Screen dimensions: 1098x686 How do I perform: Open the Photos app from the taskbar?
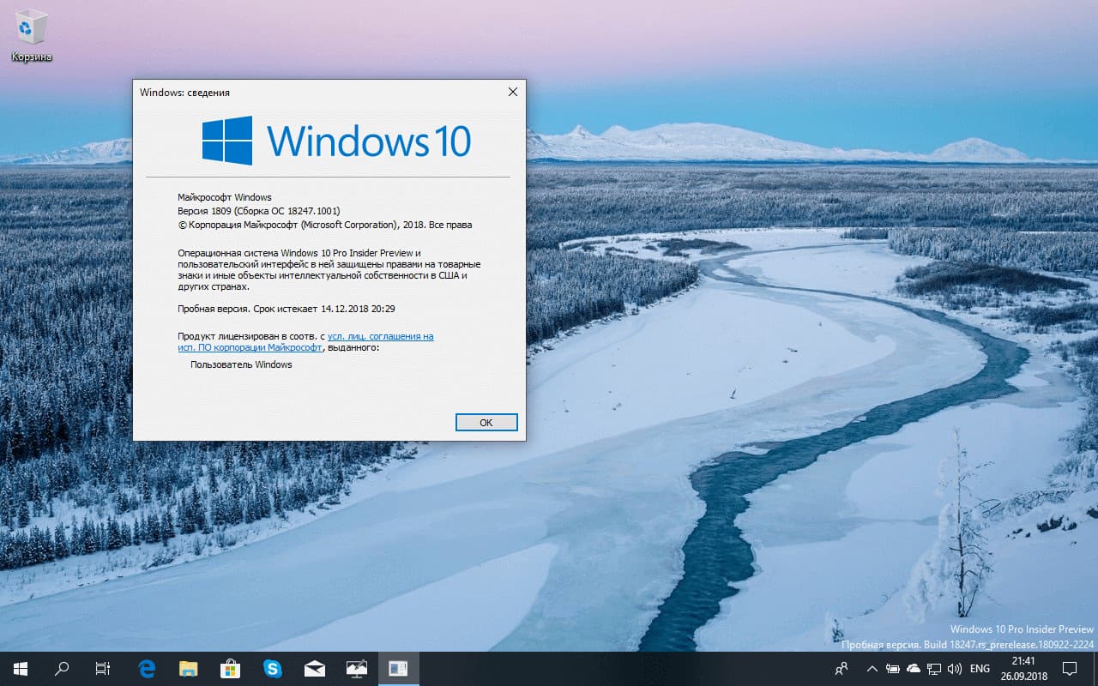click(356, 671)
